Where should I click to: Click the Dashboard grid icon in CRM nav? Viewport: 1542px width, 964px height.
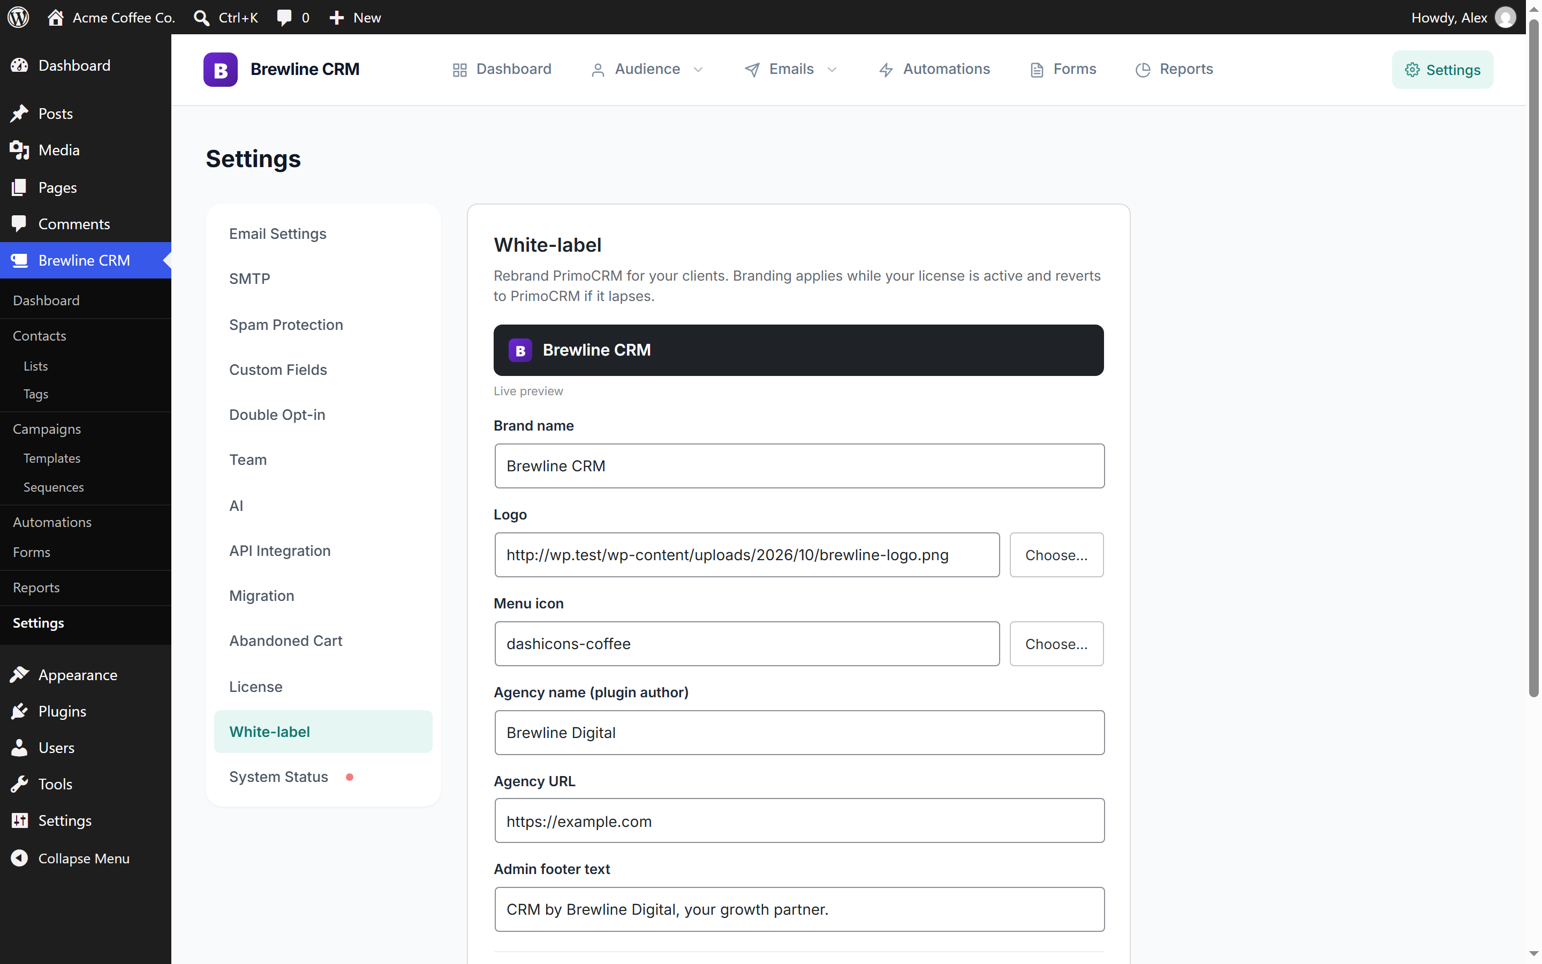(459, 70)
